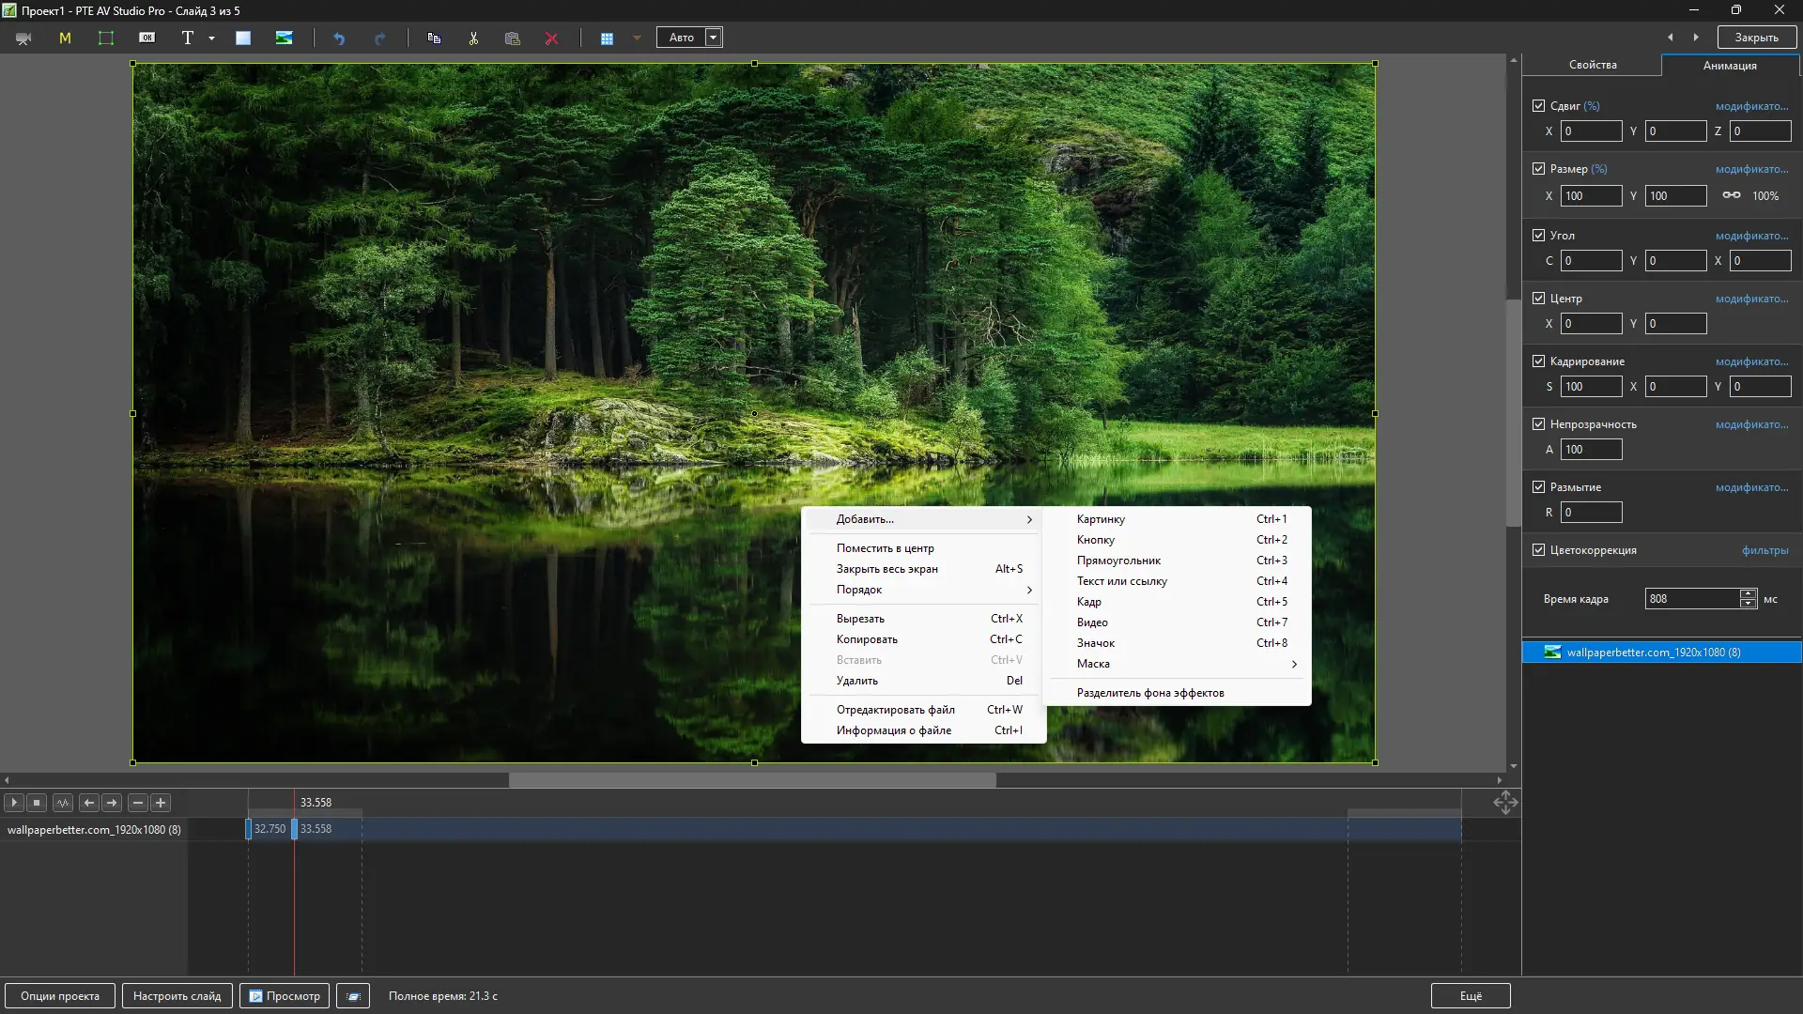Screen dimensions: 1803x1014
Task: Click the scissors cut icon
Action: click(x=473, y=38)
